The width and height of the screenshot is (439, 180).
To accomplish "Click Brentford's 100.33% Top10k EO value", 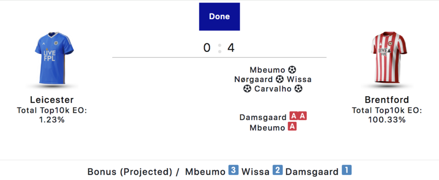I will click(x=387, y=120).
